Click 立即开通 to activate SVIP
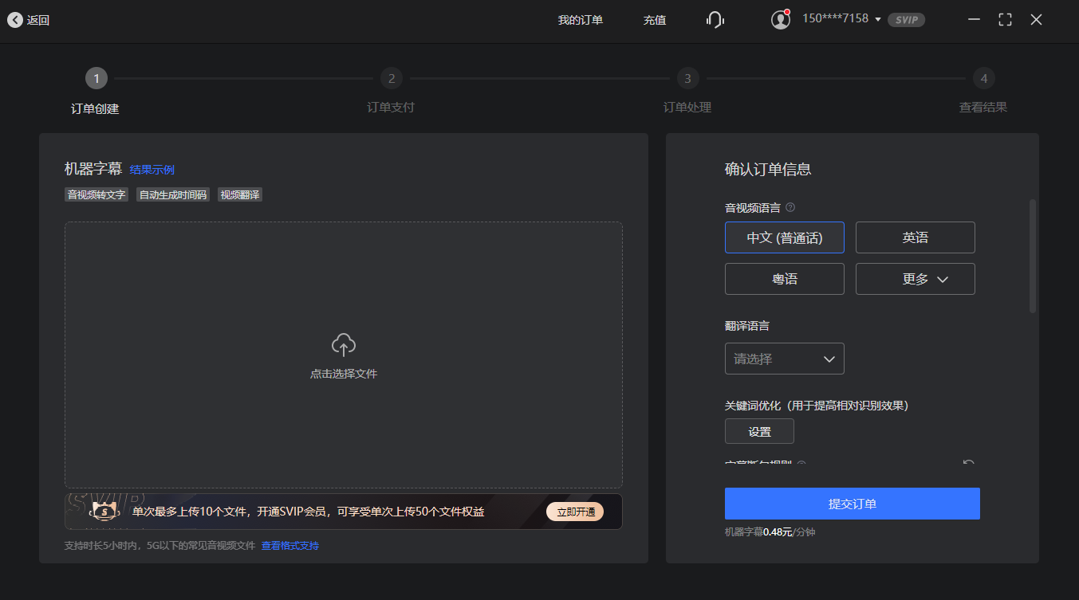 coord(575,512)
